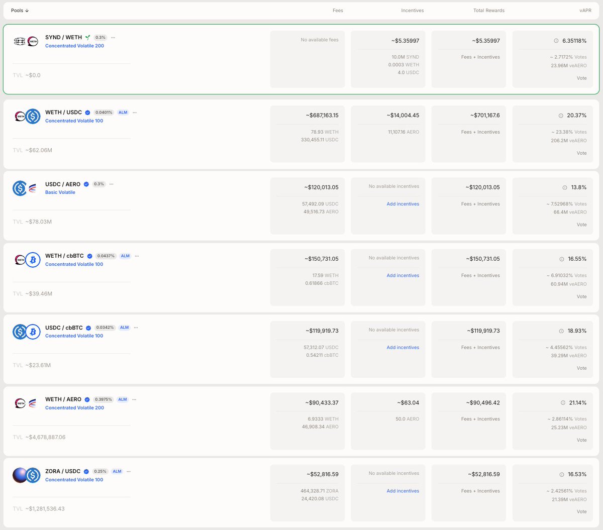Click the vAPR column header

585,11
